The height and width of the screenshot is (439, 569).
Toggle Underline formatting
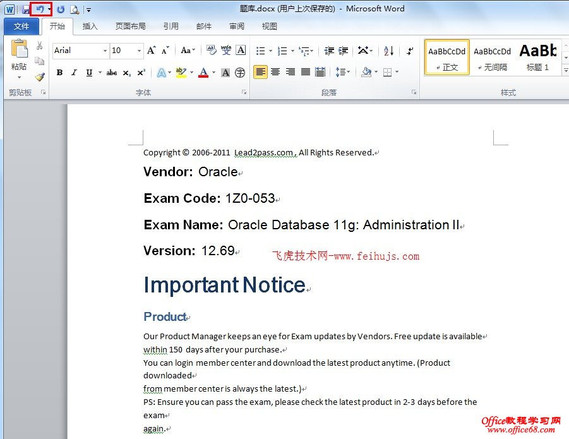(89, 73)
